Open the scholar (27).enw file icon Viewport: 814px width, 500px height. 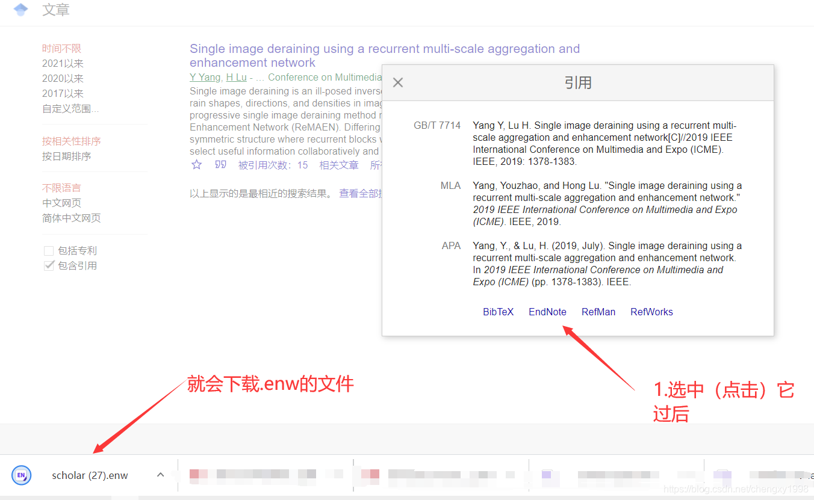point(21,475)
